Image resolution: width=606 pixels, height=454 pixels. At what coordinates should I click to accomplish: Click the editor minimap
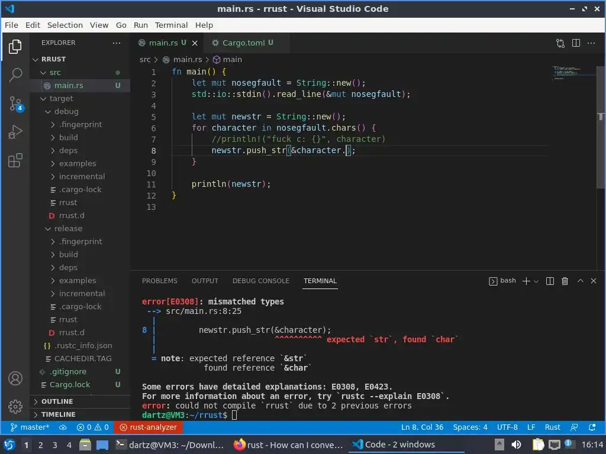pos(574,73)
